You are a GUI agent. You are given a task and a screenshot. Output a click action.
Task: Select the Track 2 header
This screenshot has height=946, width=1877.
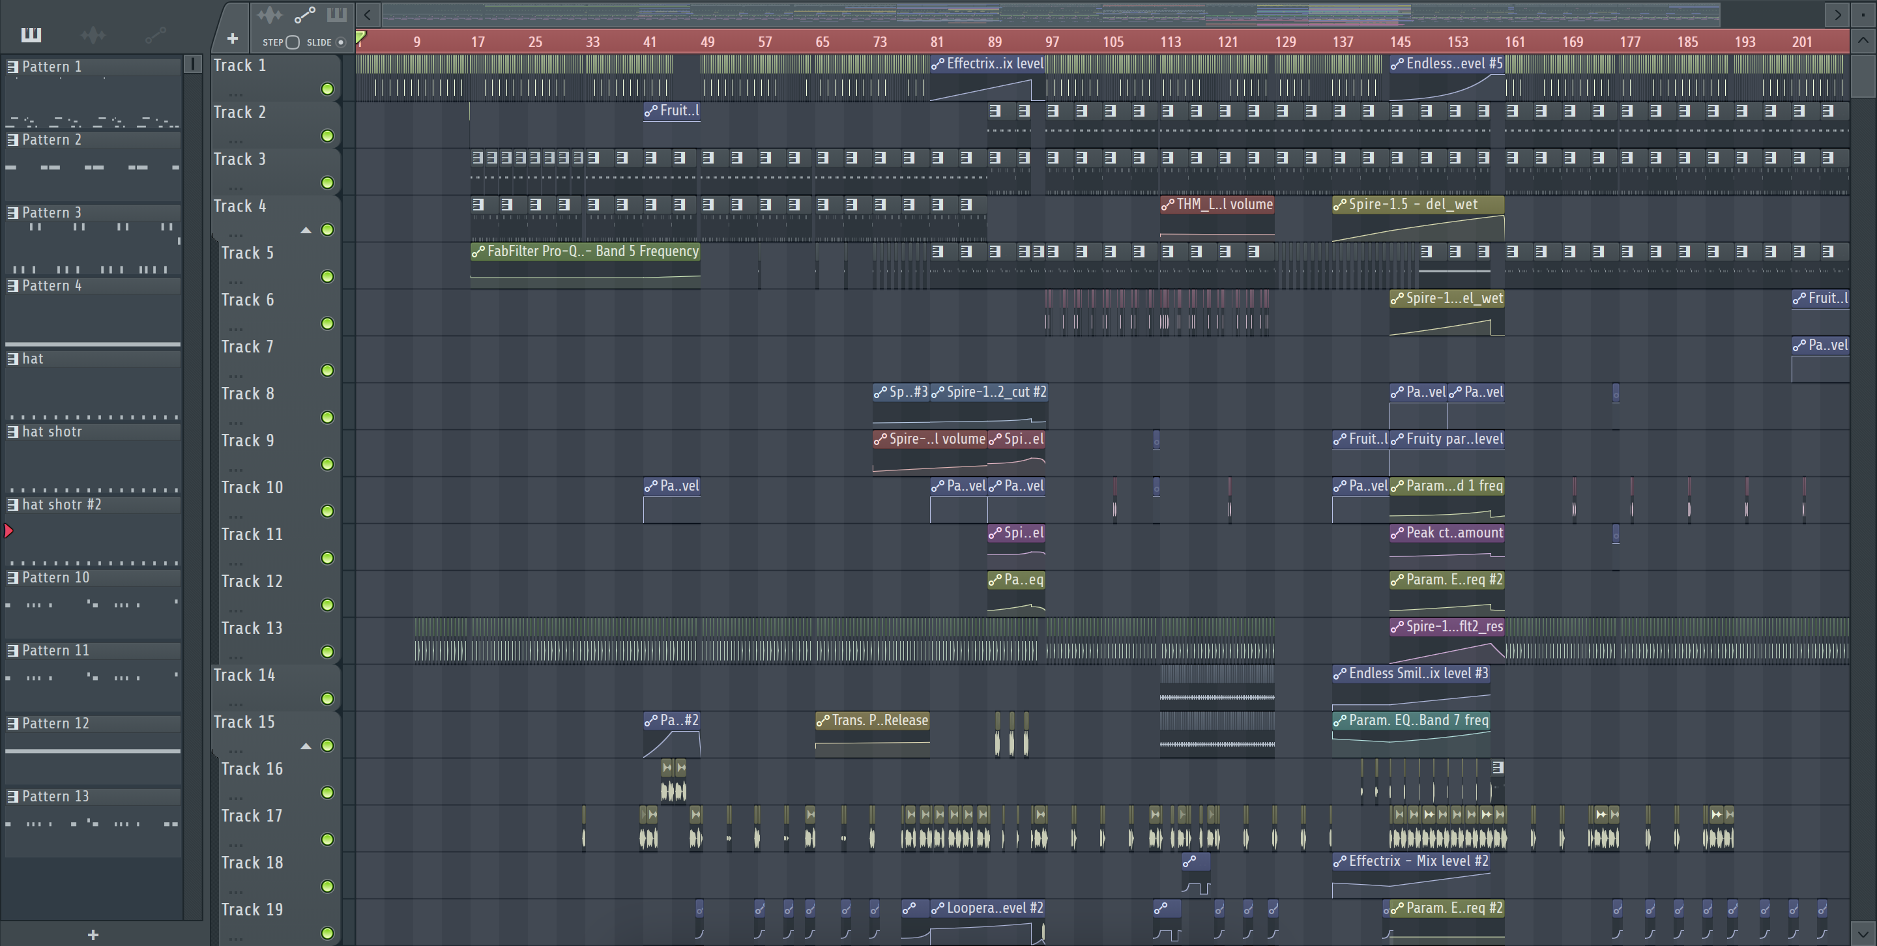coord(276,124)
